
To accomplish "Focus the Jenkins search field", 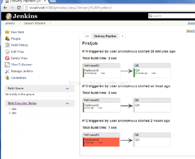I will click(172, 16).
